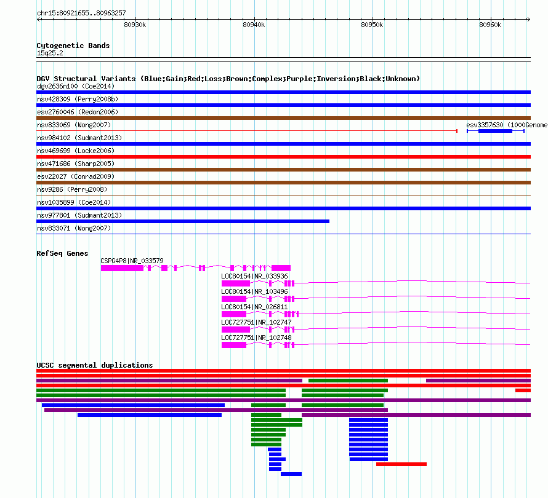Open variant nsv977801 (Sudmant2013) label
This screenshot has width=548, height=498.
pos(79,215)
